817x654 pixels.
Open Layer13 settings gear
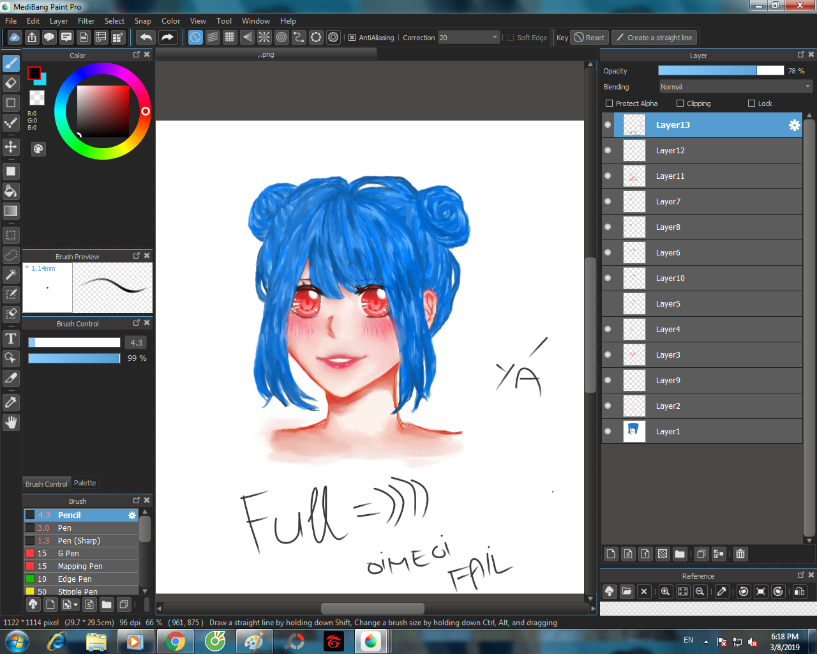click(794, 125)
